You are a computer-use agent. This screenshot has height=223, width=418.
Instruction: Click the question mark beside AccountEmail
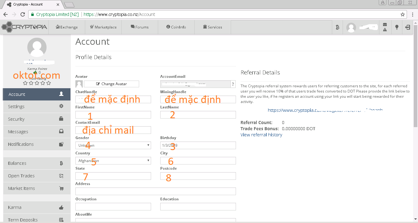pos(233,84)
